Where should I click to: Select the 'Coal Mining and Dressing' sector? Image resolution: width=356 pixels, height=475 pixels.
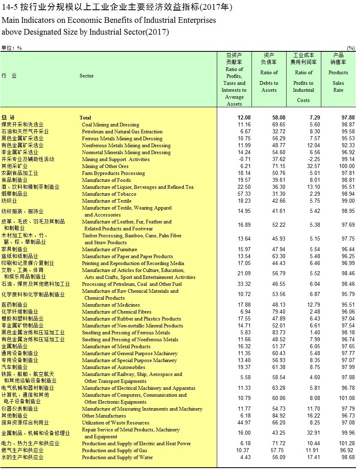110,124
